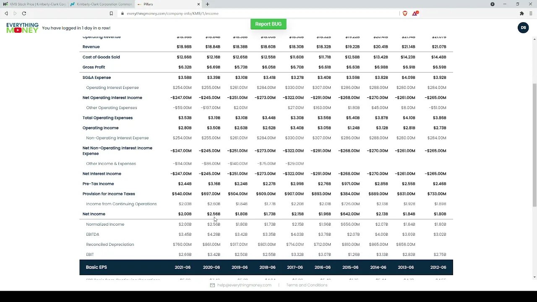
Task: Click Reconciled Depreciation value $917.00M
Action: tap(237, 245)
